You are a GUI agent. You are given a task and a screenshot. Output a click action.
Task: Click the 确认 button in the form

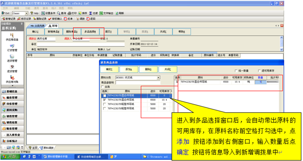(x=35, y=32)
